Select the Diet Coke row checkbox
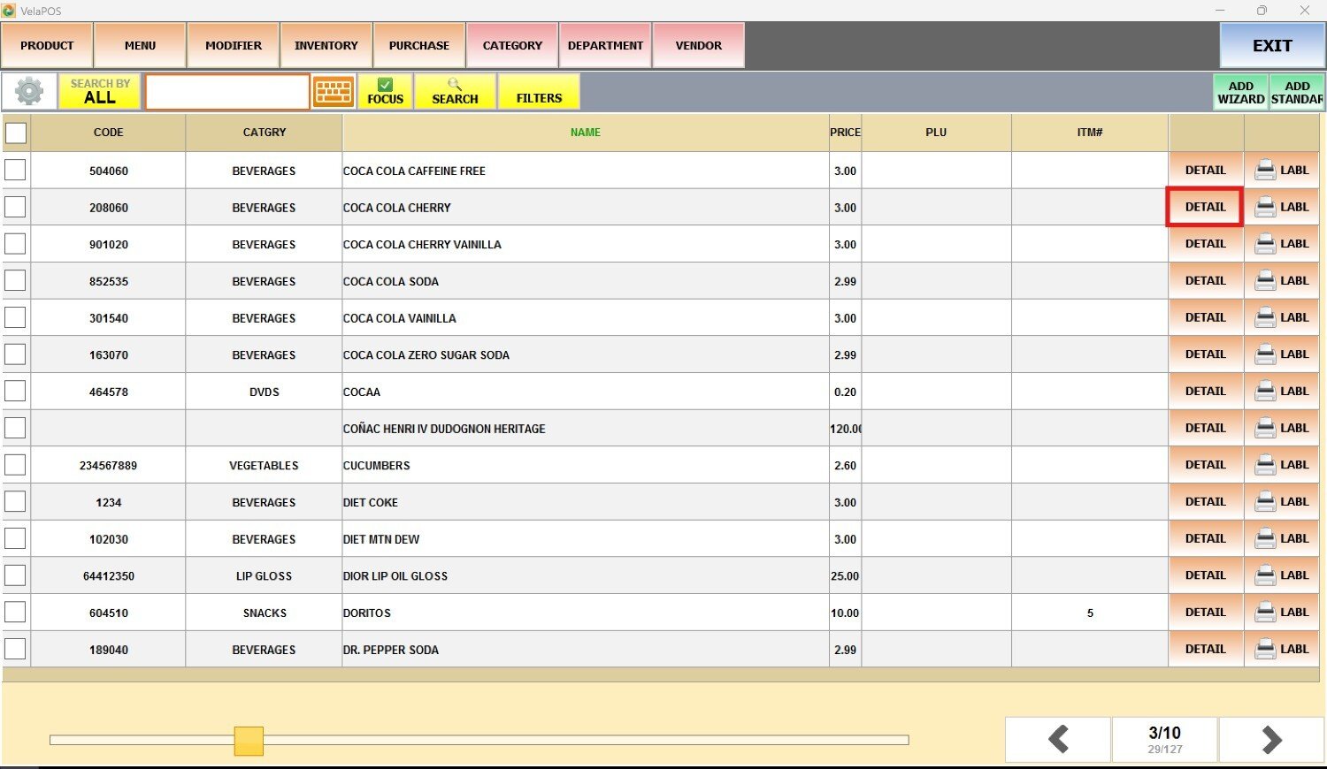 pos(16,502)
